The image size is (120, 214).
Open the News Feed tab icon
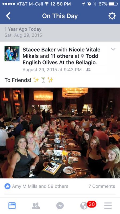pyautogui.click(x=12, y=205)
